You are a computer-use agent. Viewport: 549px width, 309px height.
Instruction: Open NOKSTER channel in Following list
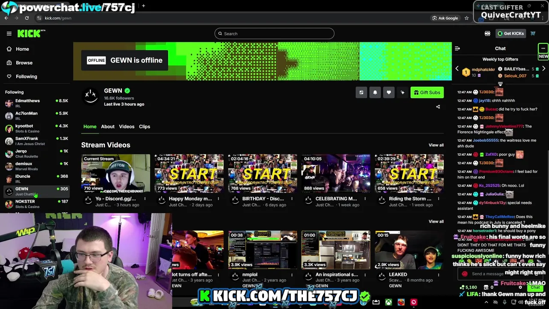[x=36, y=204]
